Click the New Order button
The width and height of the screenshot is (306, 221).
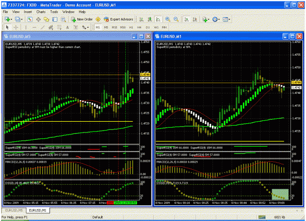82,19
